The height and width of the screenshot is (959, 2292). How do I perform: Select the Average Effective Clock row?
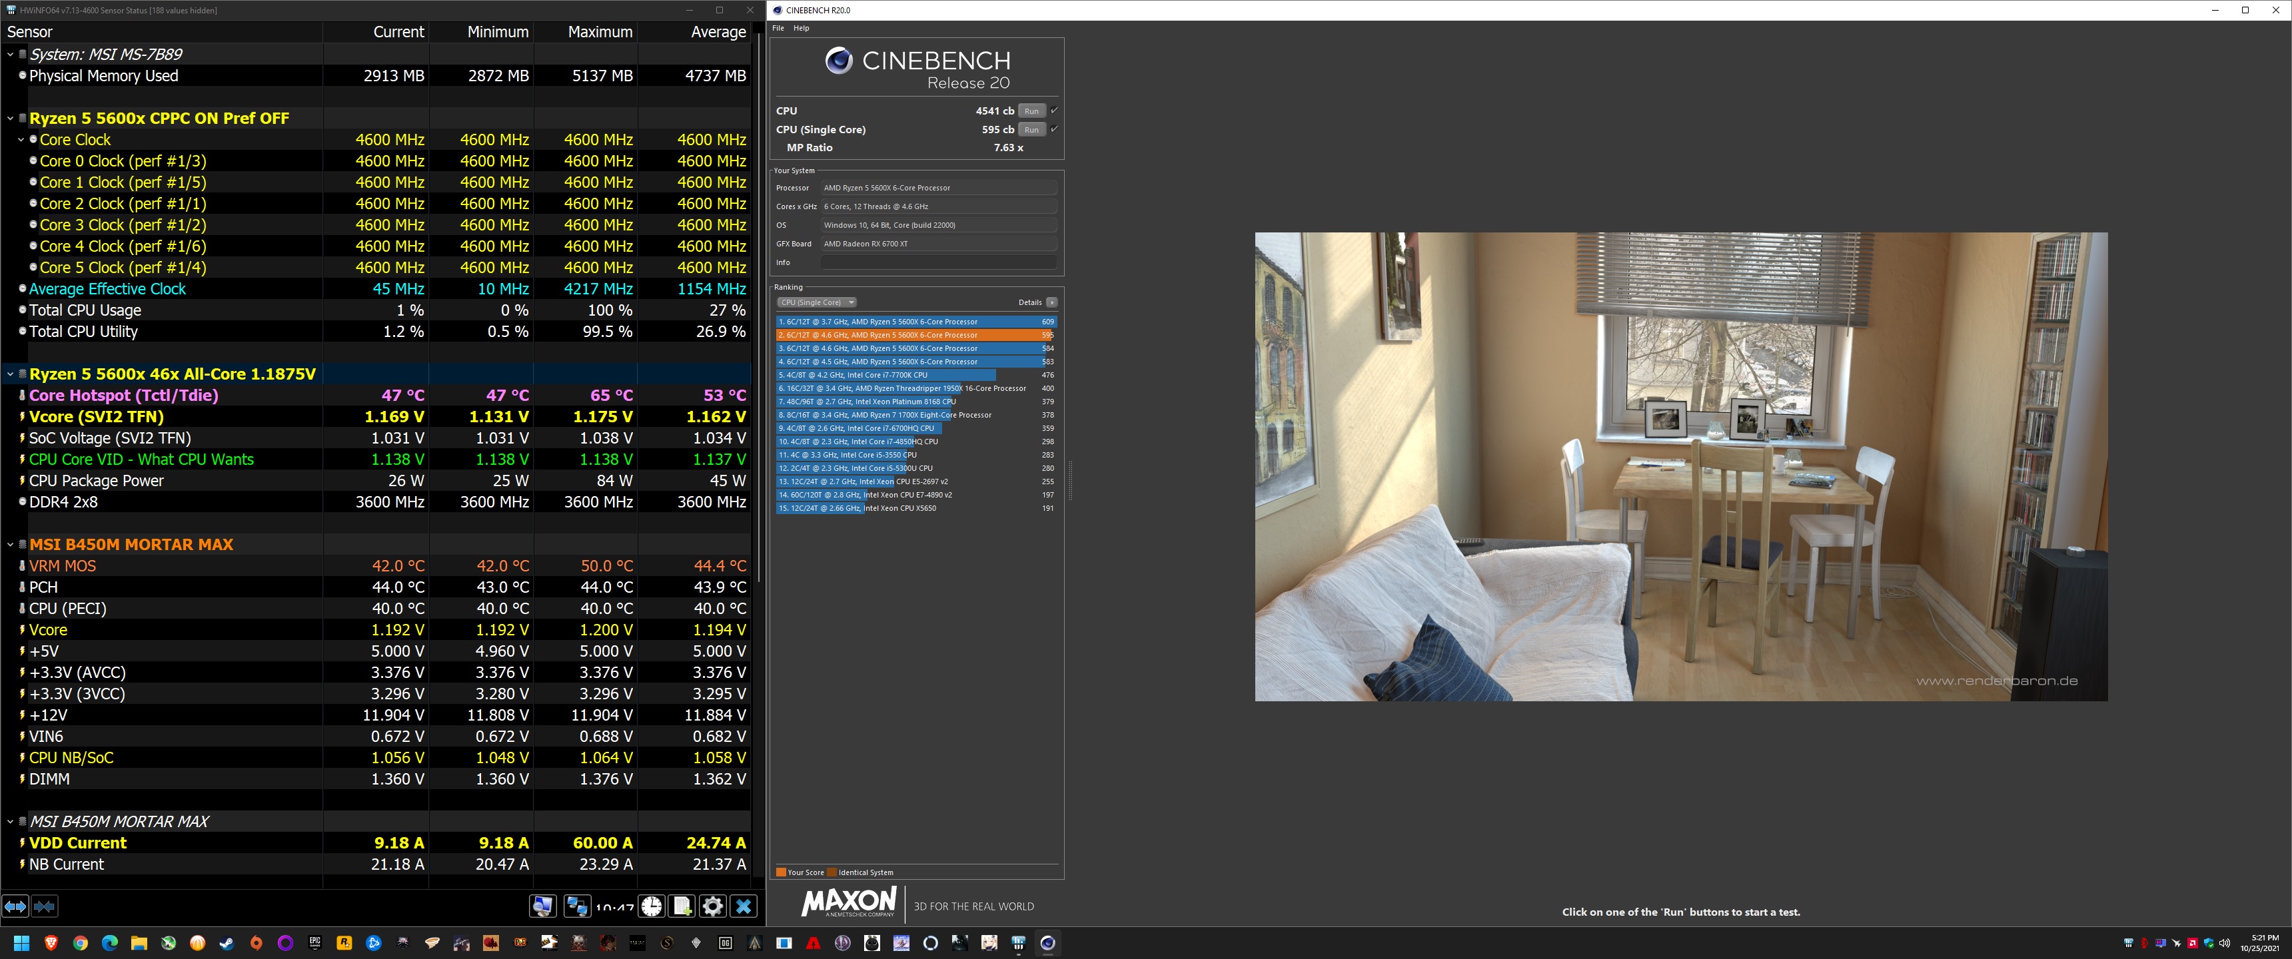pos(376,289)
